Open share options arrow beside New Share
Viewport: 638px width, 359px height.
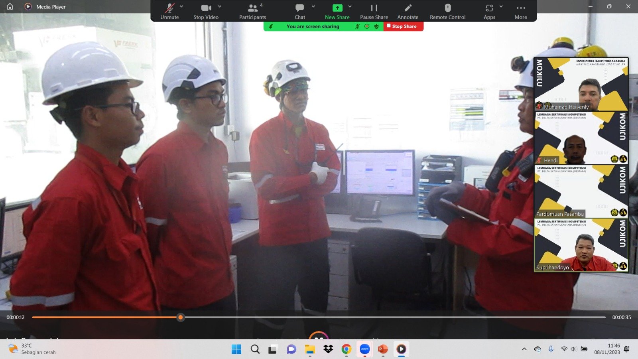pos(350,6)
